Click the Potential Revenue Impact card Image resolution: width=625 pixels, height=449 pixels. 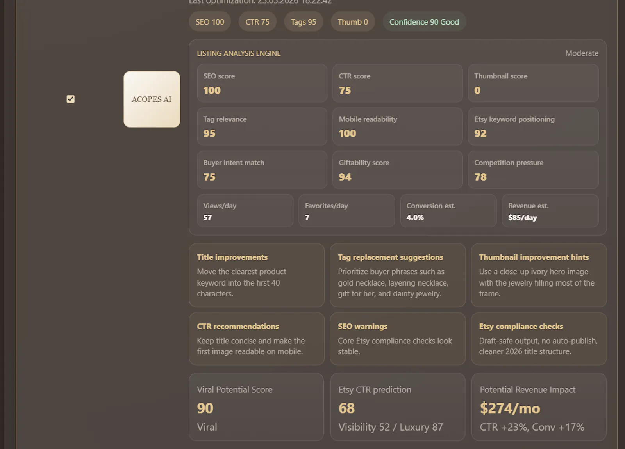tap(539, 407)
